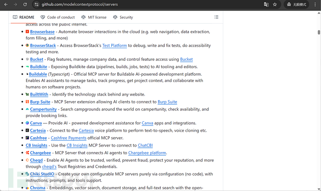Click the scrollbar down arrow
Image resolution: width=321 pixels, height=191 pixels.
click(x=319, y=189)
